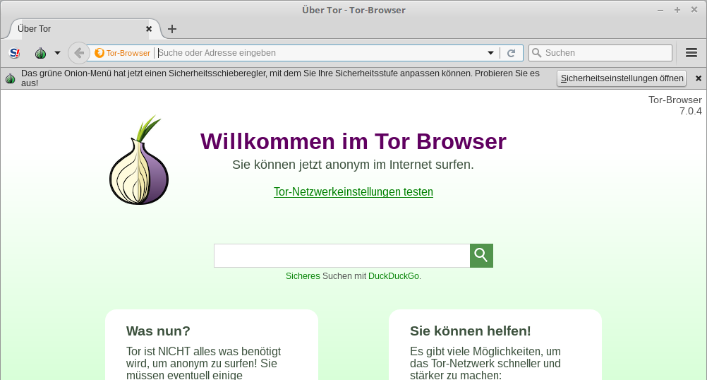Open a new tab with the plus button
The image size is (707, 380).
[x=171, y=29]
